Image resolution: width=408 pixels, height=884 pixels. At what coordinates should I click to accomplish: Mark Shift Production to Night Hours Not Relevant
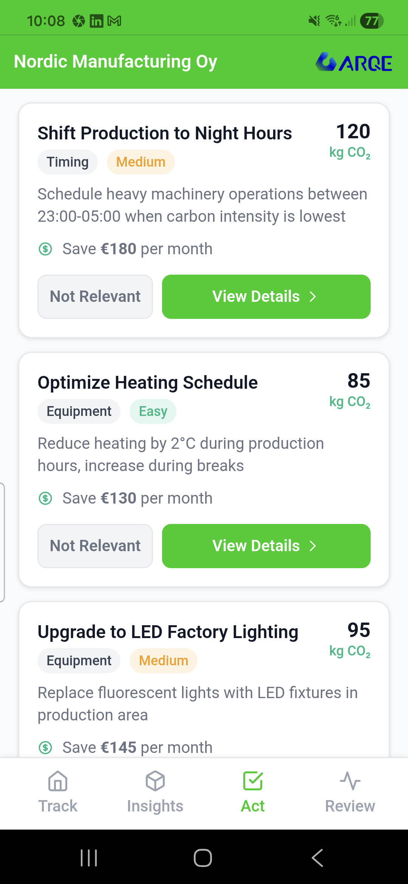point(95,297)
